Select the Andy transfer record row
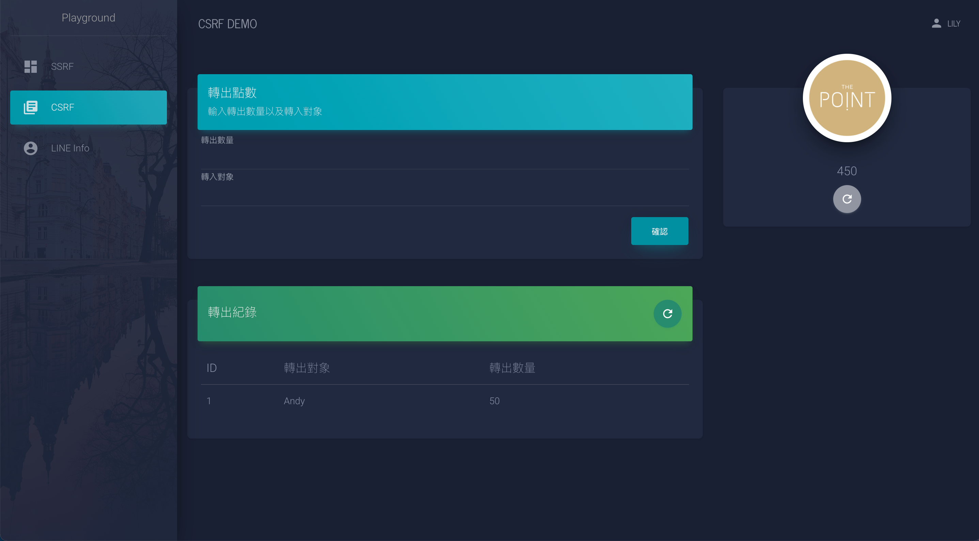This screenshot has width=979, height=541. coord(294,401)
